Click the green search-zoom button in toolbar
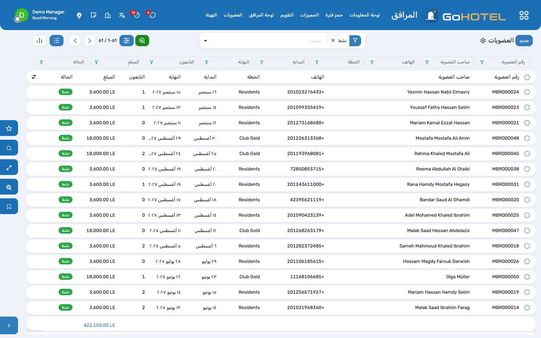Image resolution: width=541 pixels, height=338 pixels. (142, 41)
